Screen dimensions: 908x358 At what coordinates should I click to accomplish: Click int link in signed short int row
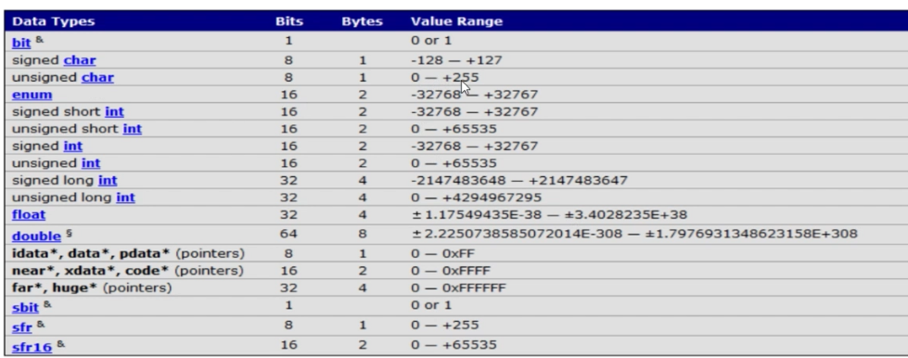[x=114, y=112]
